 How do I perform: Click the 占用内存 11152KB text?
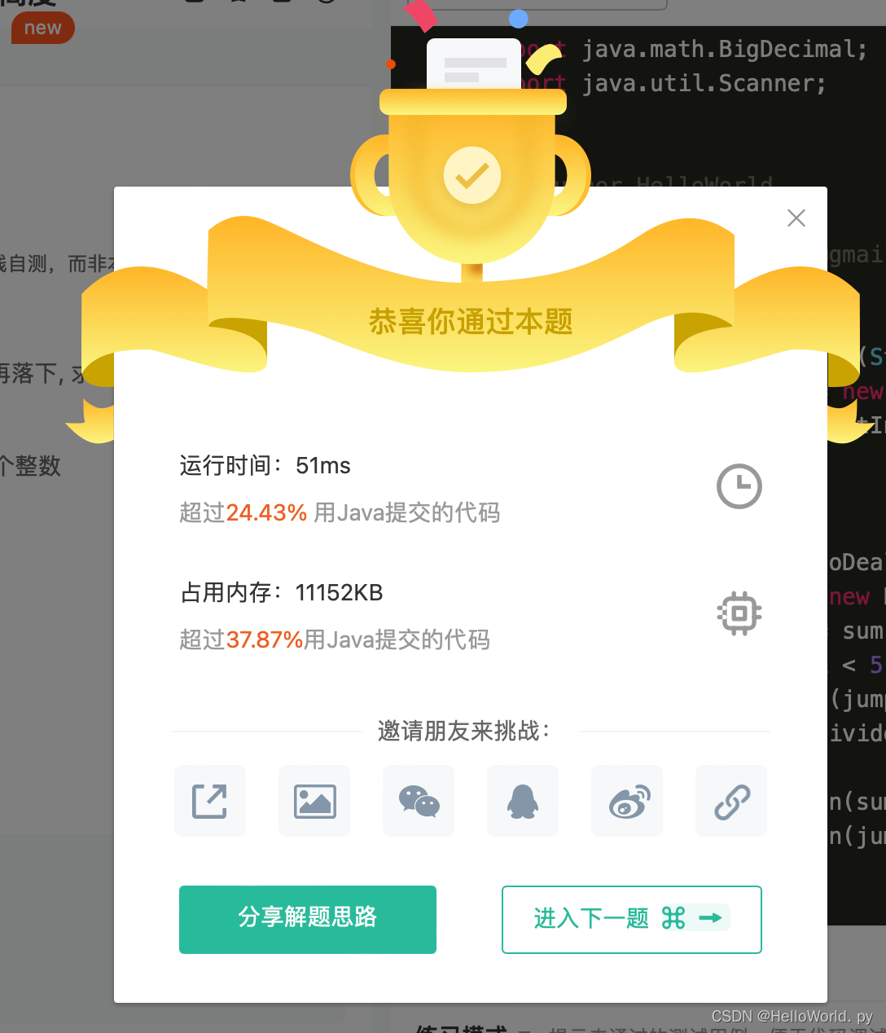click(x=281, y=592)
